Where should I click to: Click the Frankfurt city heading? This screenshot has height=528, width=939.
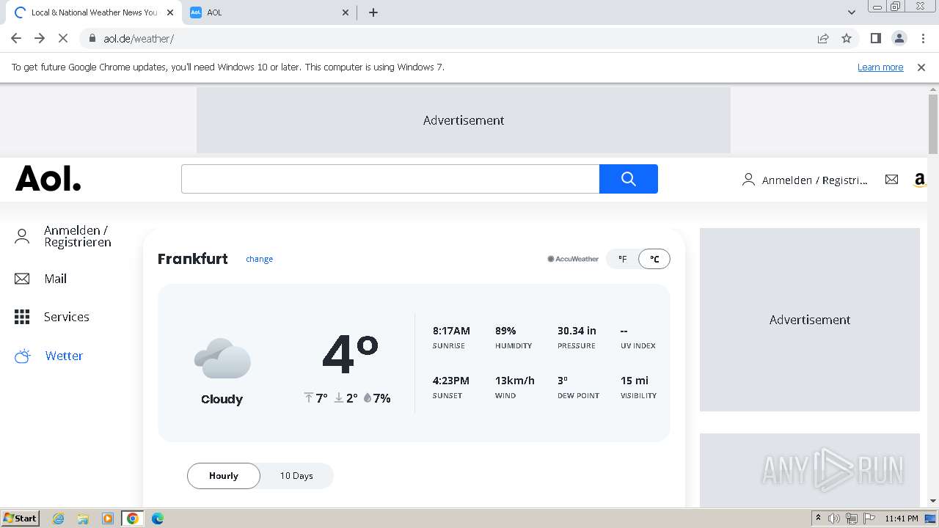[193, 259]
